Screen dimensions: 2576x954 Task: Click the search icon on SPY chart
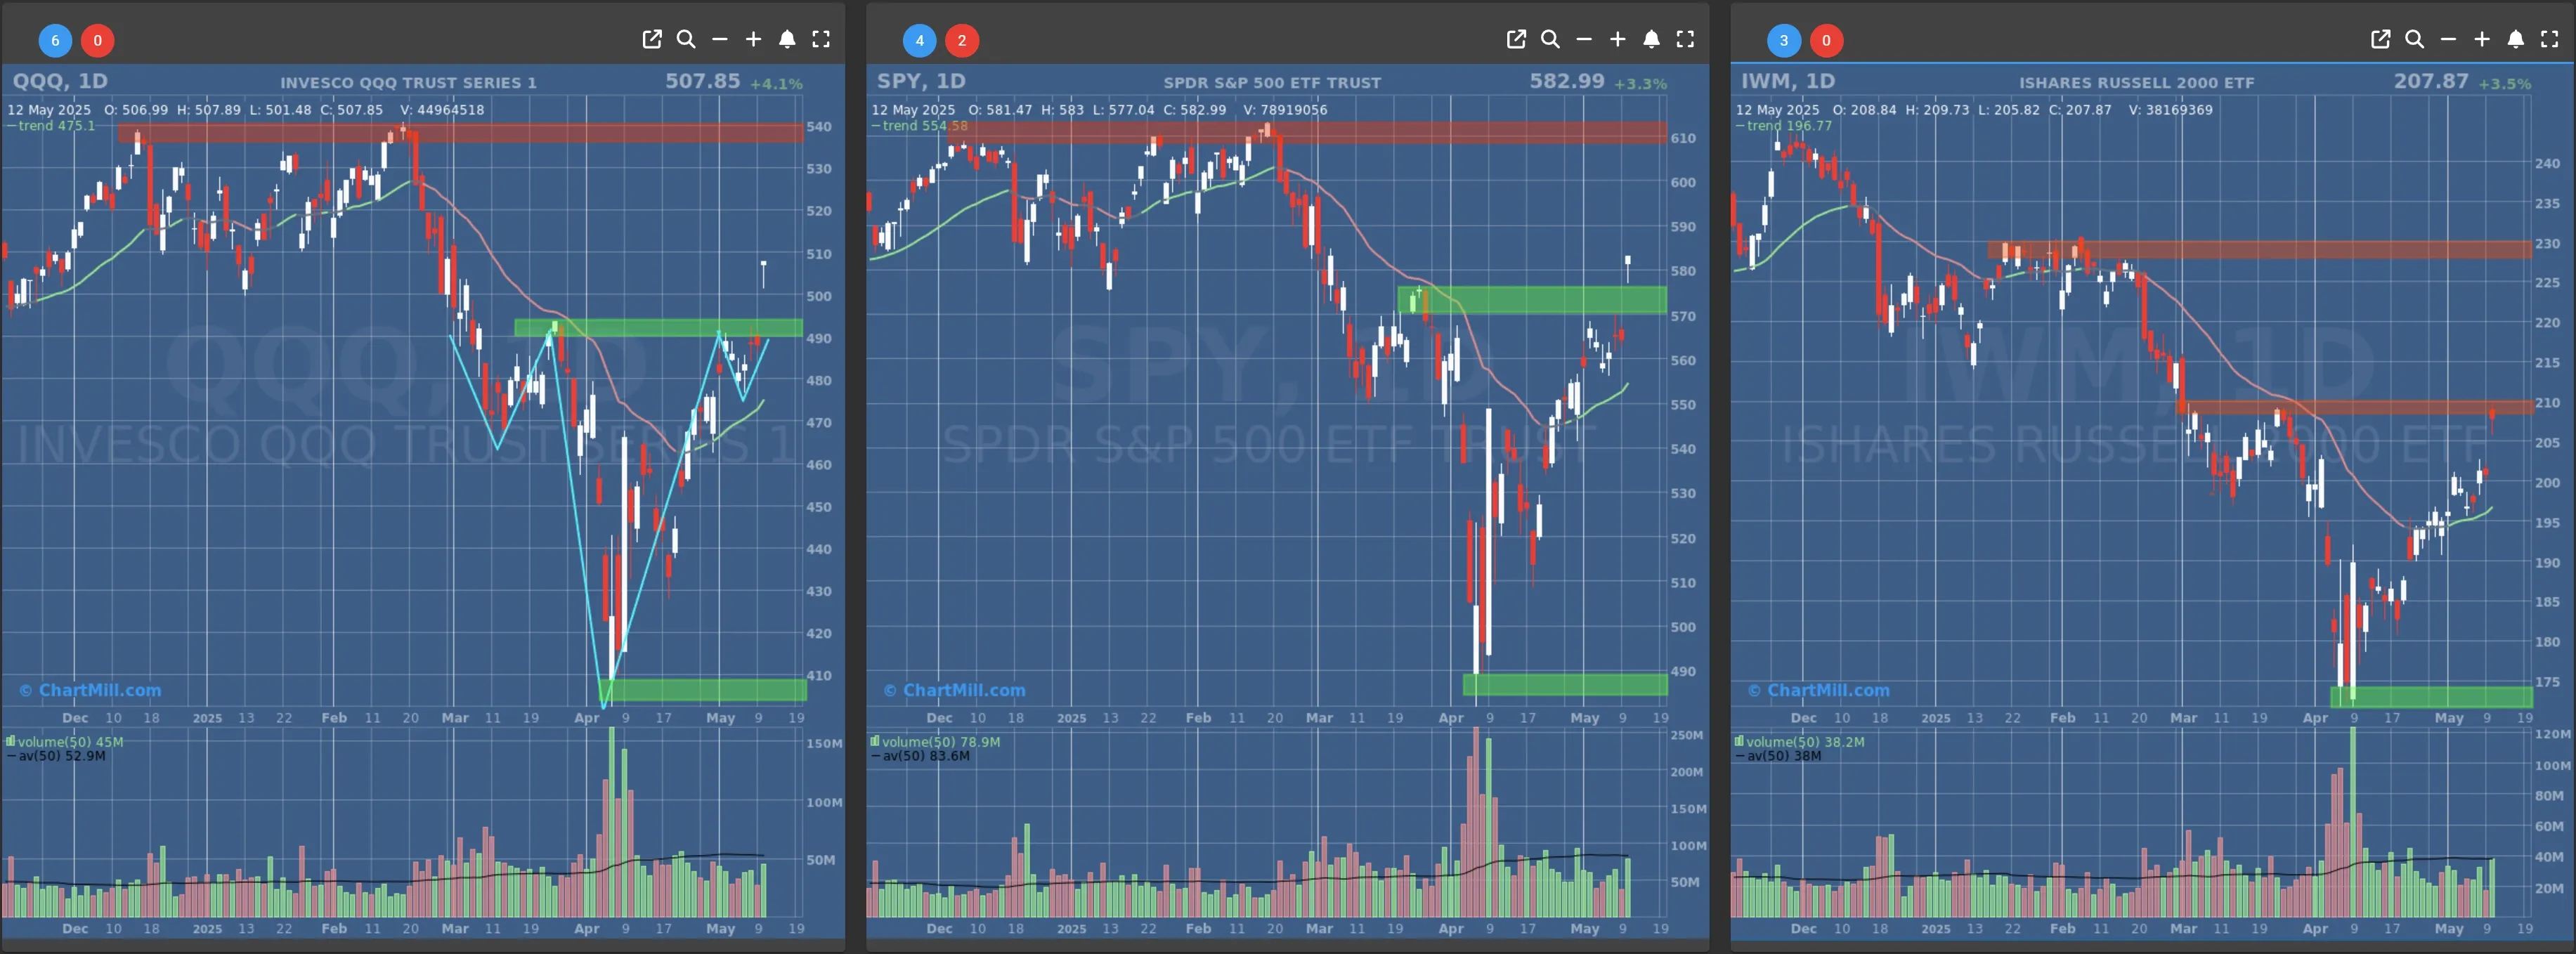[x=1550, y=39]
